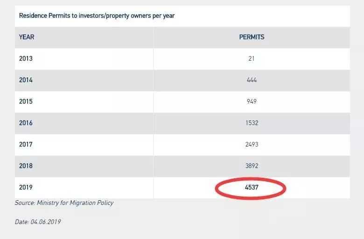Select the permits value 444
This screenshot has width=364, height=239.
[252, 80]
